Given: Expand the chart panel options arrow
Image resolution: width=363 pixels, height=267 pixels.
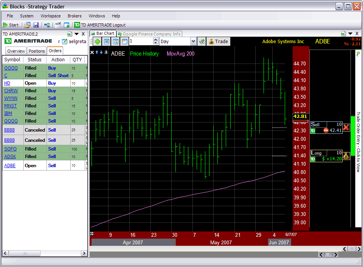Looking at the screenshot, I should click(350, 34).
